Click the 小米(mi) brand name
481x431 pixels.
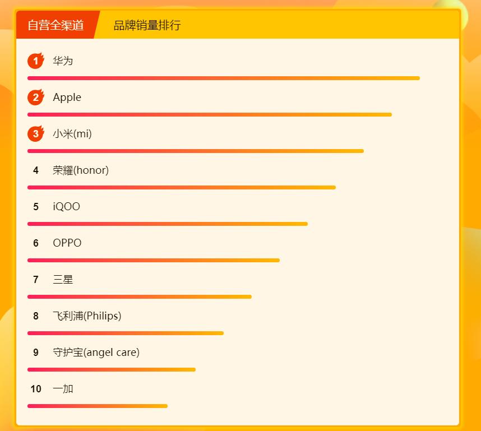[72, 133]
